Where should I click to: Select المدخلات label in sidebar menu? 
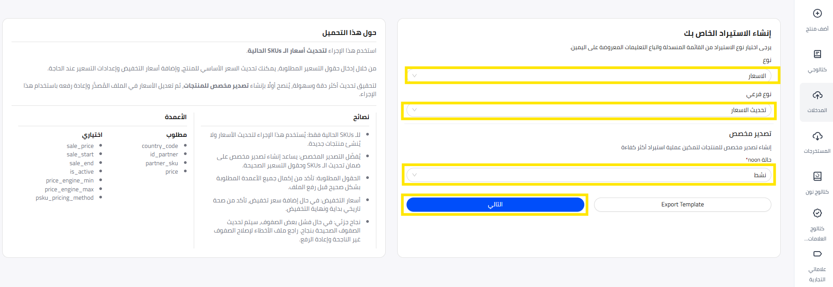click(x=817, y=110)
